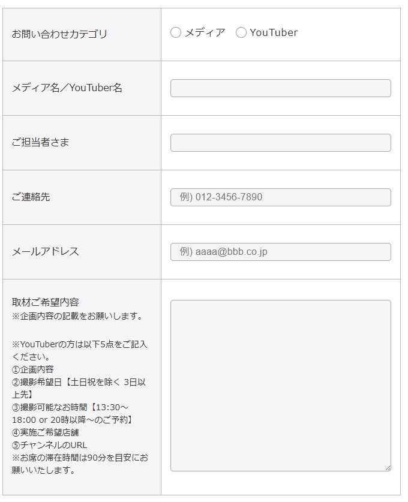Click the ご連絡先 phone number field
Image resolution: width=408 pixels, height=502 pixels.
281,197
